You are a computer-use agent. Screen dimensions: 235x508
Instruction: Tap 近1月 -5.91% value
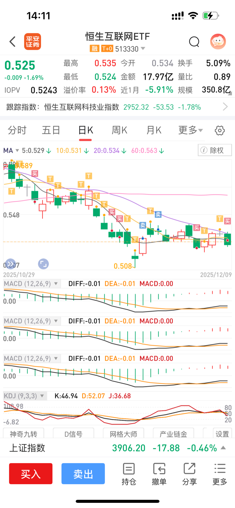[x=159, y=90]
